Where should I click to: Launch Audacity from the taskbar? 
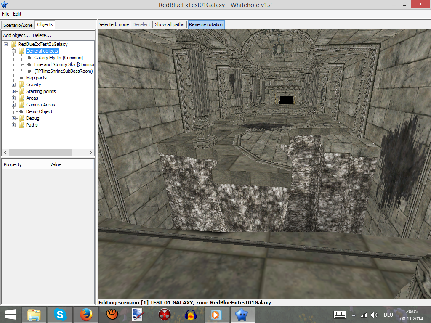(x=191, y=314)
